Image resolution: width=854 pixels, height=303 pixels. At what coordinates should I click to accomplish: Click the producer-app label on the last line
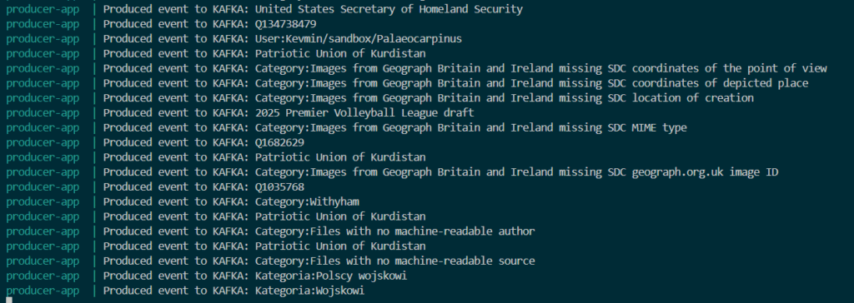pyautogui.click(x=43, y=291)
